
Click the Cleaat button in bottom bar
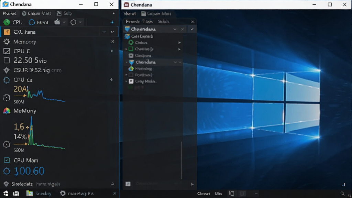click(203, 194)
